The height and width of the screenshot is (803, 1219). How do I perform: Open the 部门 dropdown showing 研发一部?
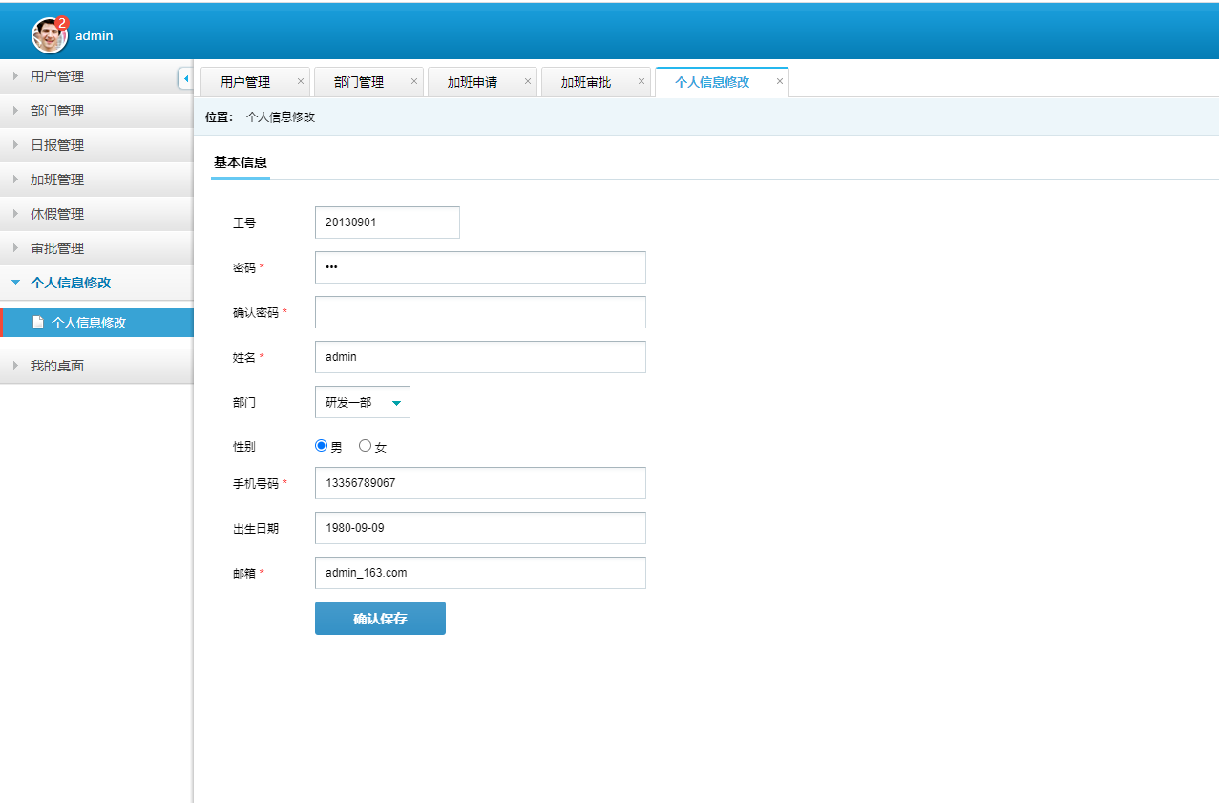pyautogui.click(x=363, y=403)
